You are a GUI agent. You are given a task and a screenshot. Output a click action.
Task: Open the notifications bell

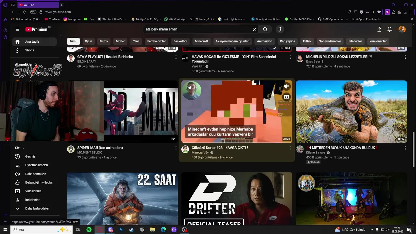[389, 29]
